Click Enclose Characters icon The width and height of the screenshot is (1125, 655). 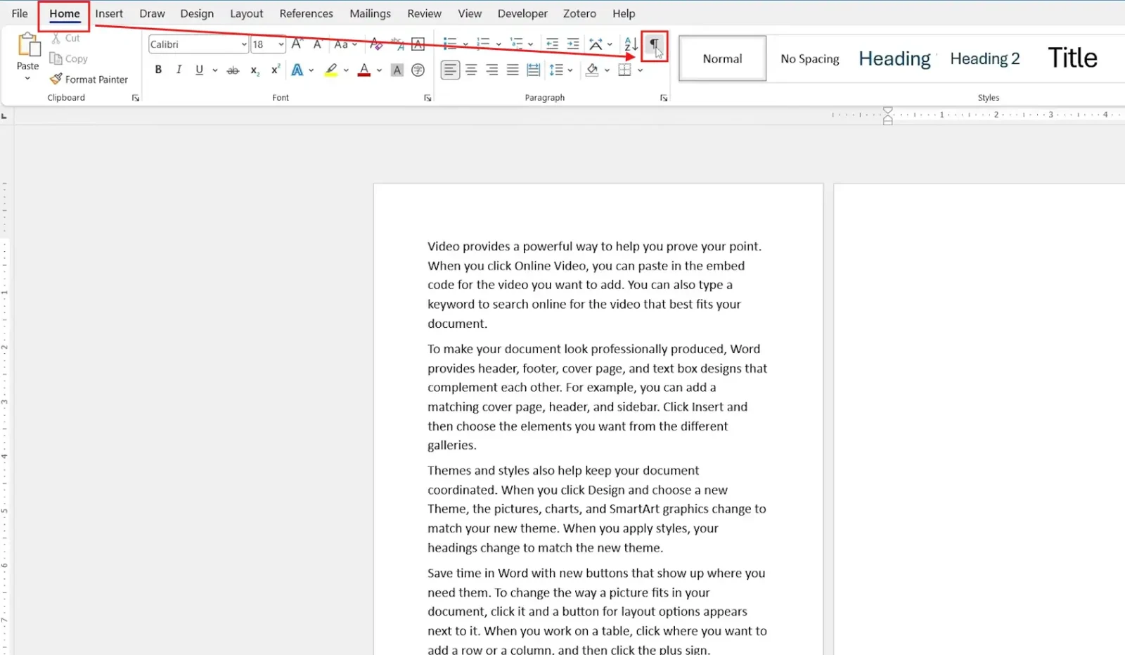[418, 70]
